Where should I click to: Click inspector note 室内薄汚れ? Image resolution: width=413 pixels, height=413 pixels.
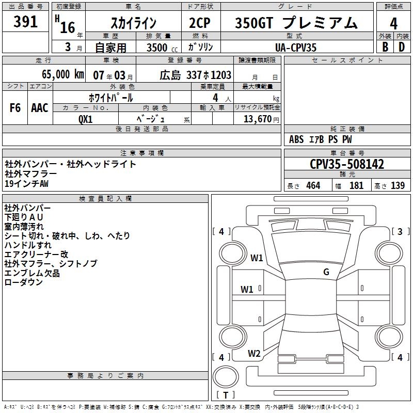click(x=24, y=227)
